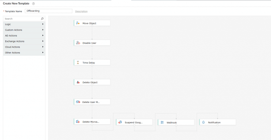Image resolution: width=271 pixels, height=140 pixels.
Task: Expand the Logic category
Action: coord(24,24)
